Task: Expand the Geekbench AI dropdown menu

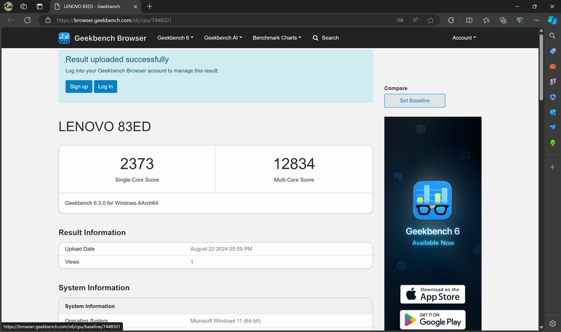Action: click(x=223, y=38)
